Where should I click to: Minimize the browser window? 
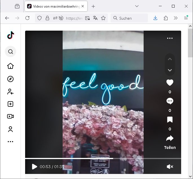click(x=160, y=6)
